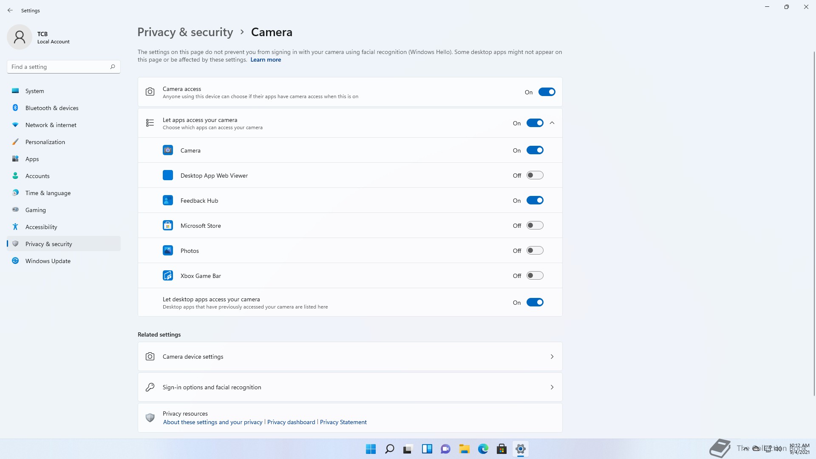
Task: Click the back arrow in Settings
Action: (x=10, y=10)
